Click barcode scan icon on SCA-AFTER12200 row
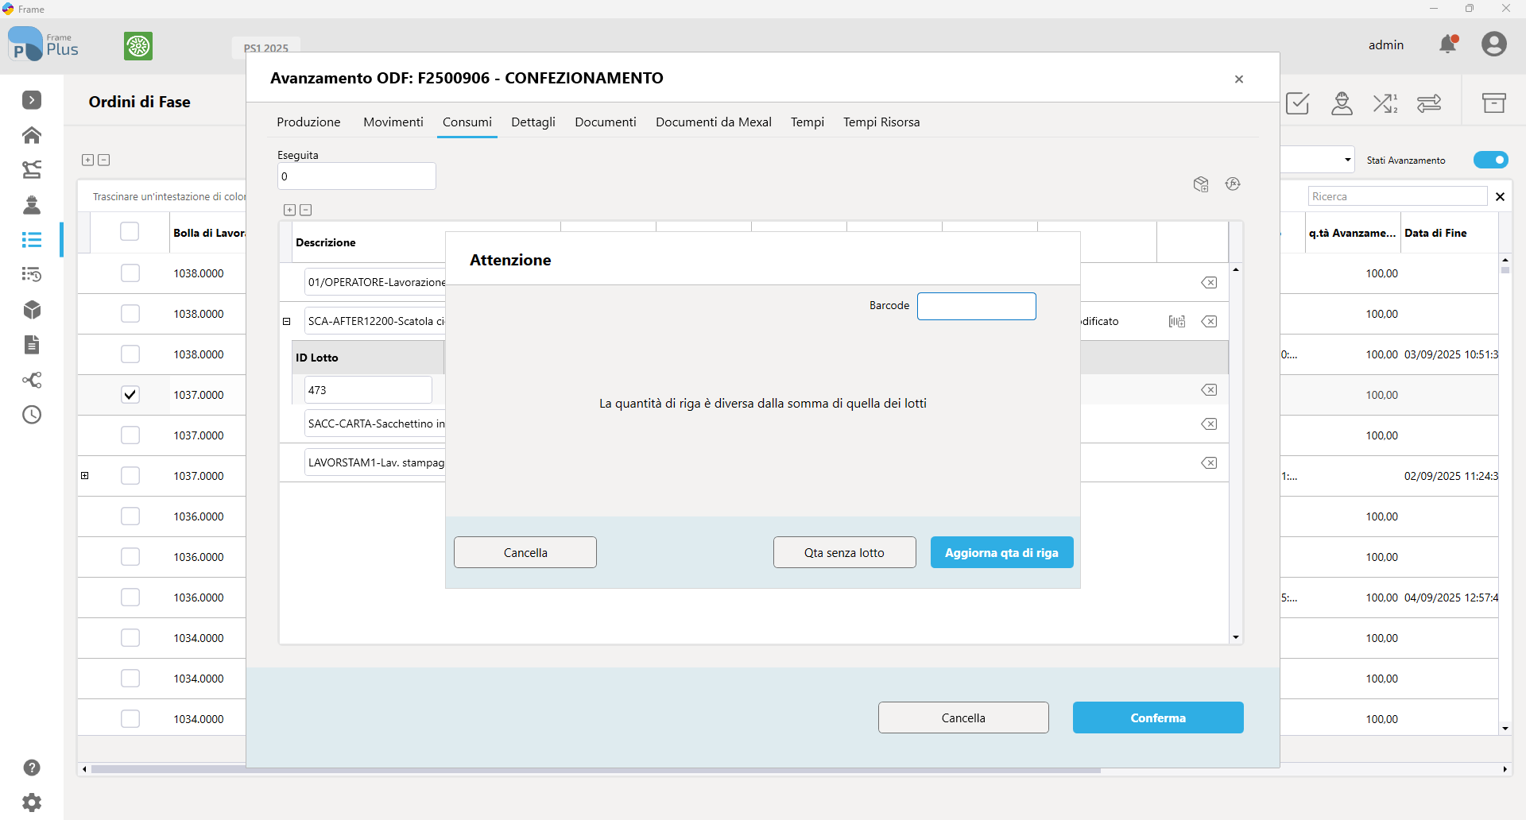This screenshot has height=820, width=1526. [1177, 322]
